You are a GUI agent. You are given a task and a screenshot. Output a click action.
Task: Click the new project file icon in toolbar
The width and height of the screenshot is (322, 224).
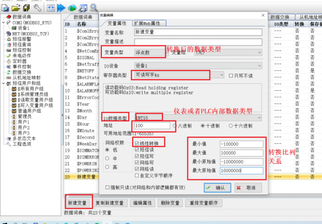coord(5,8)
